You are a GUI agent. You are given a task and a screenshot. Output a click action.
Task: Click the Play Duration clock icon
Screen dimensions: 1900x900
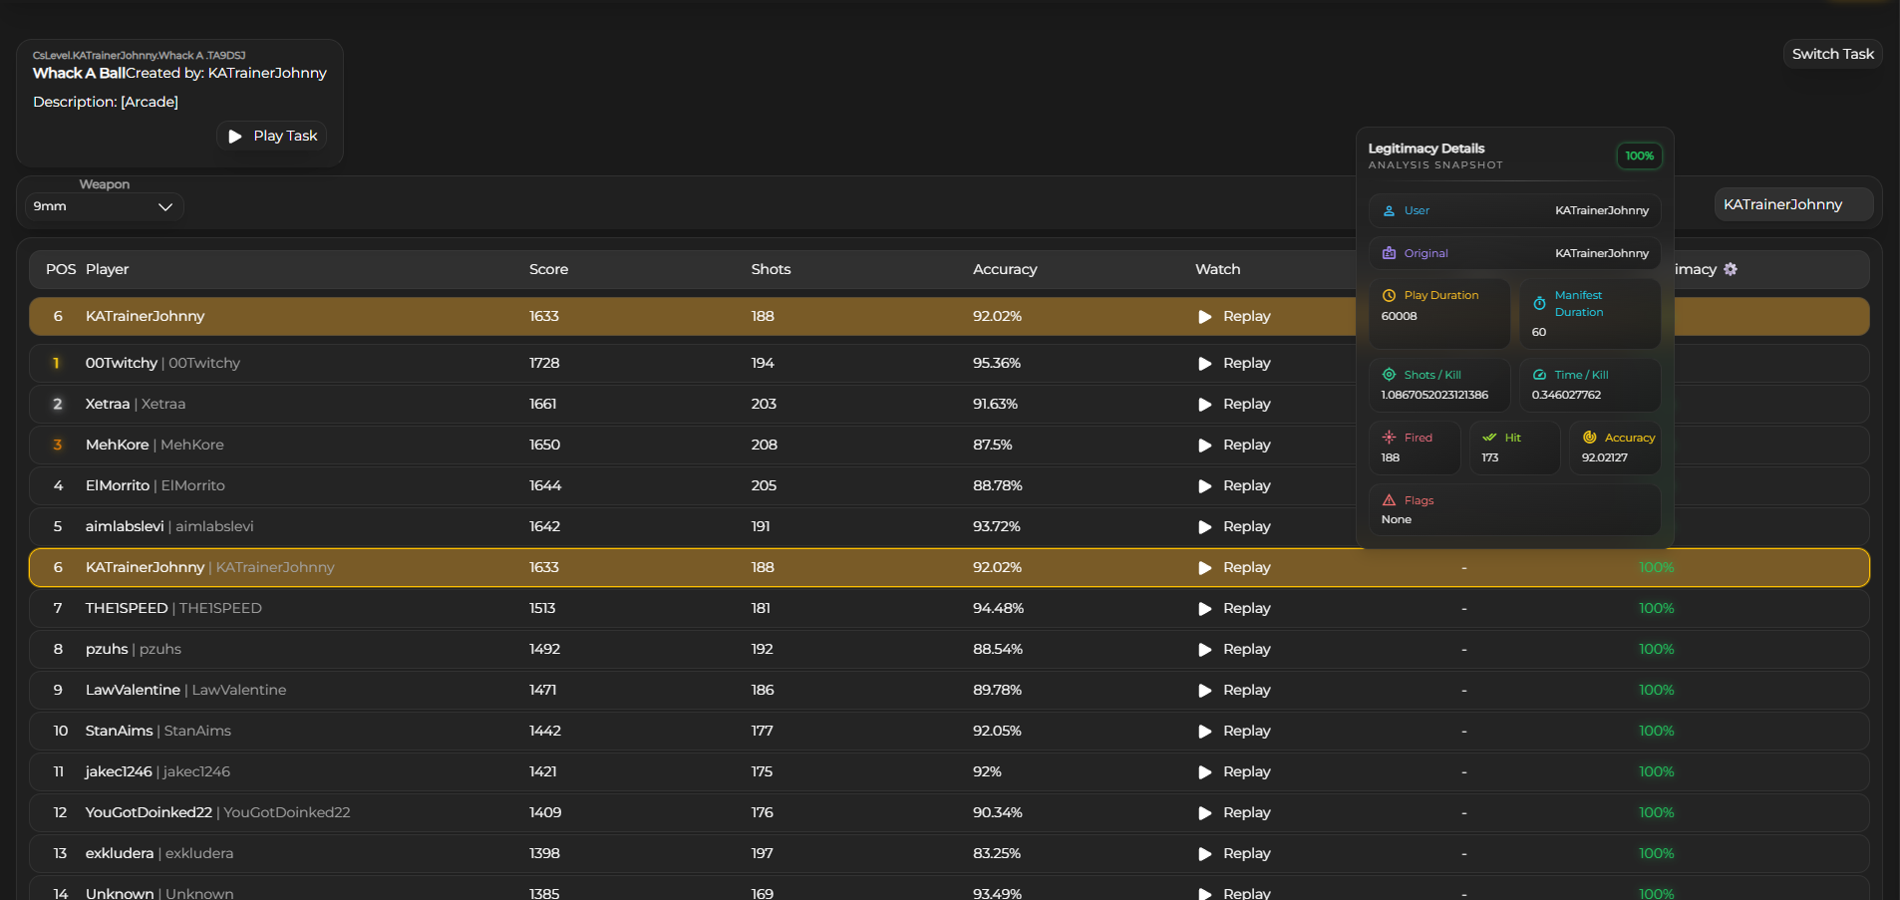[x=1389, y=295]
